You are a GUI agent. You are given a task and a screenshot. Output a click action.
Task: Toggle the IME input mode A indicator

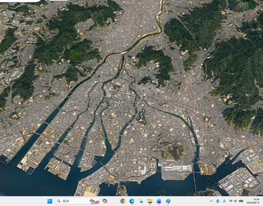click(224, 201)
